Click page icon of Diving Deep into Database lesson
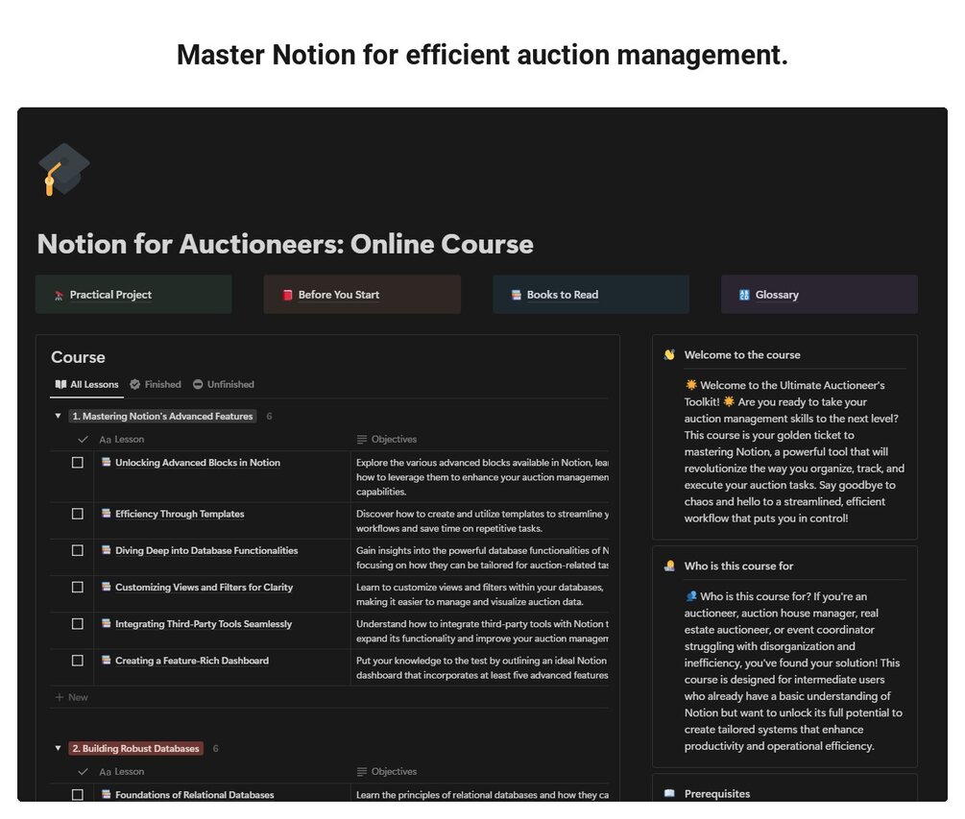965x819 pixels. [x=106, y=550]
